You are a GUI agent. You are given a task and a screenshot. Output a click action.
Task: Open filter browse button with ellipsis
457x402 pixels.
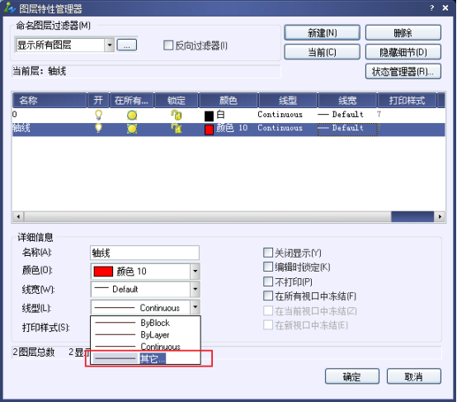coord(127,45)
